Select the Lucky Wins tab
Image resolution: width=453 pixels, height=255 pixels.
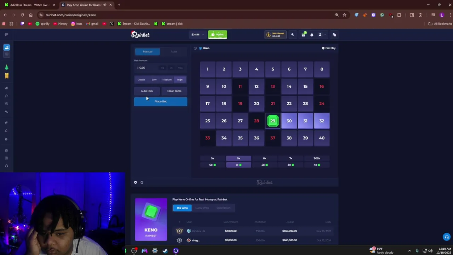202,208
